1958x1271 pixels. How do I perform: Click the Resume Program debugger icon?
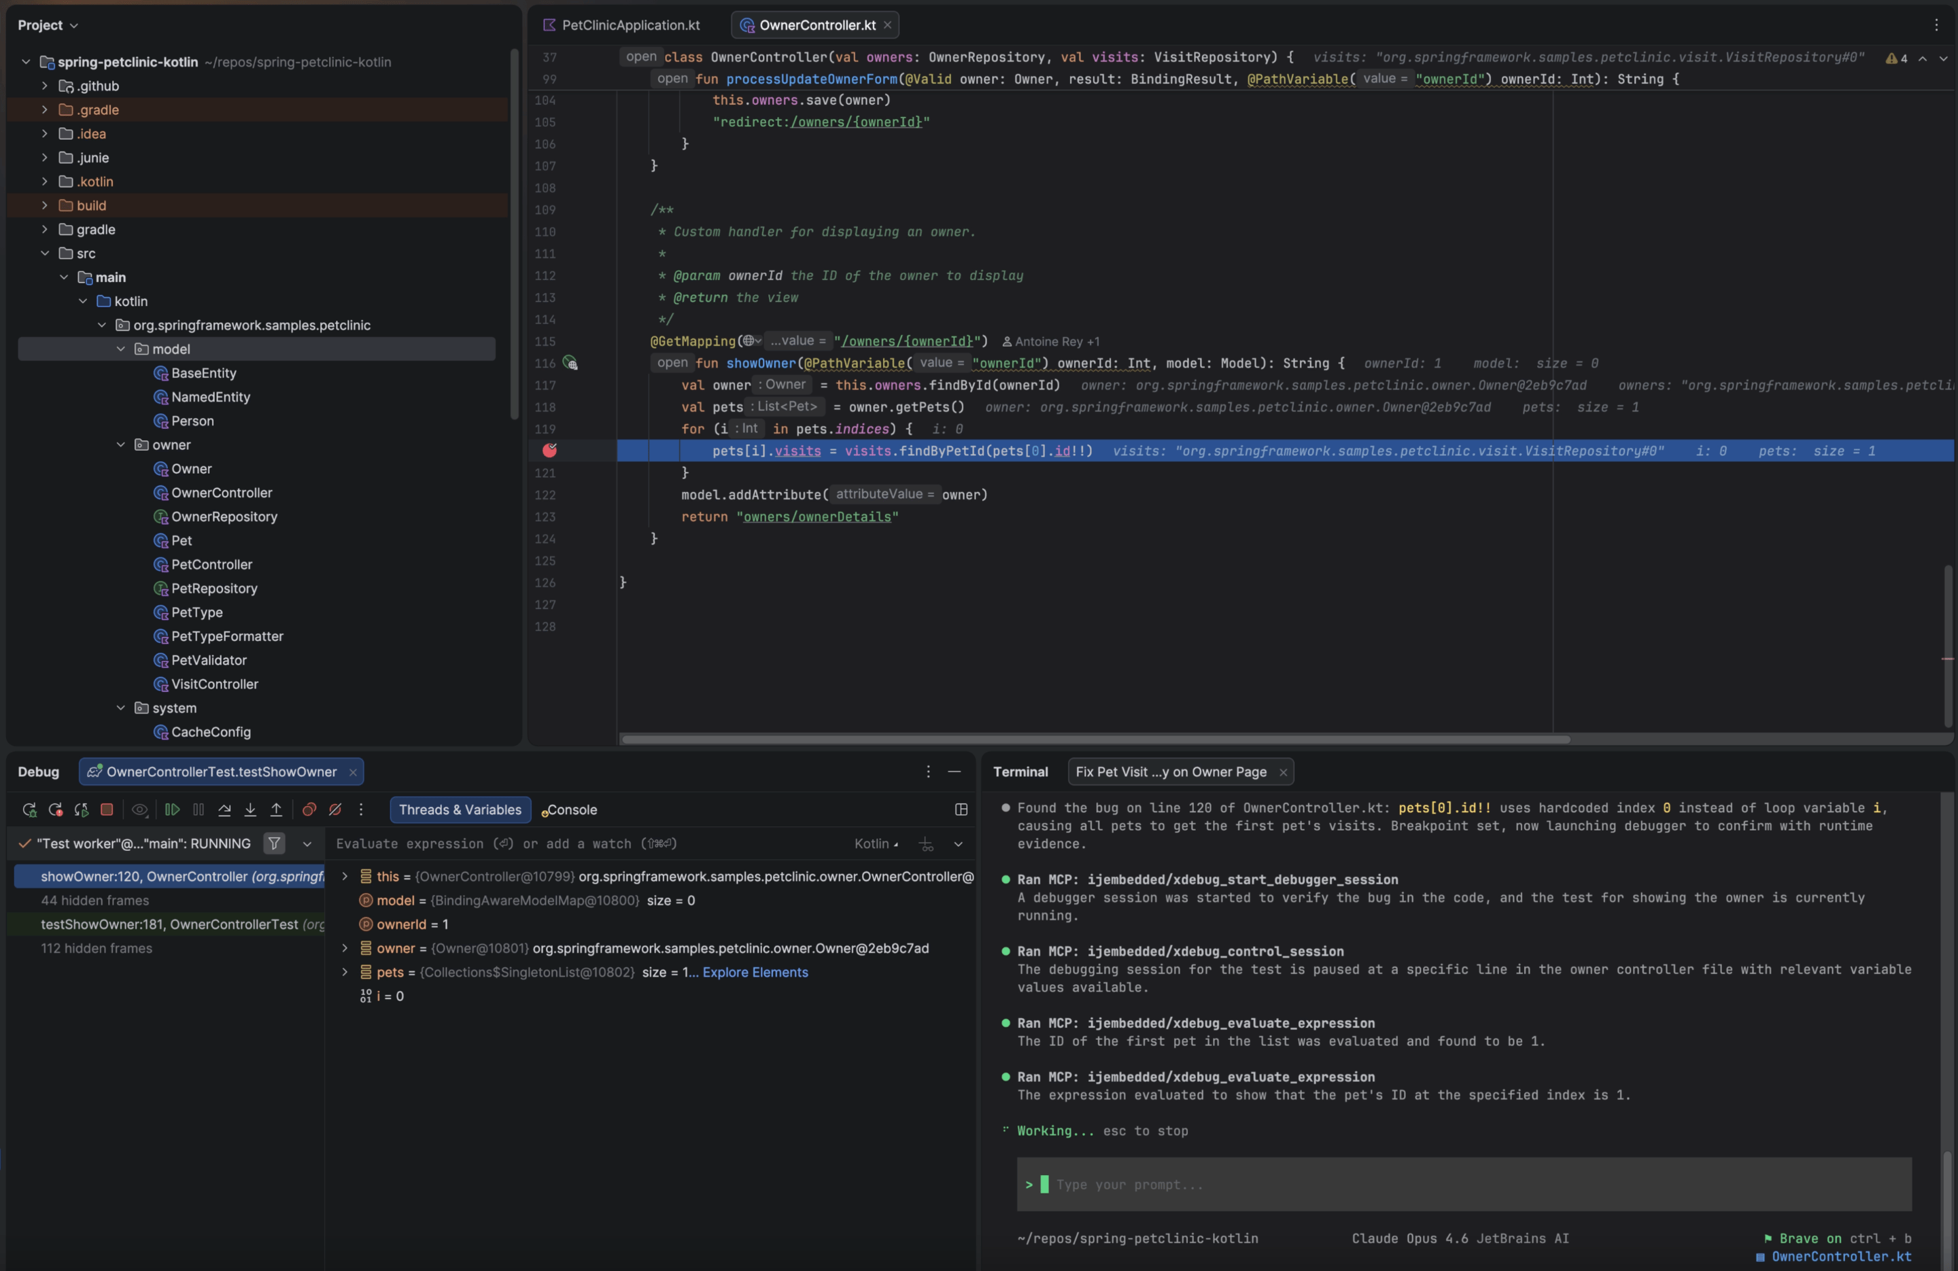172,809
